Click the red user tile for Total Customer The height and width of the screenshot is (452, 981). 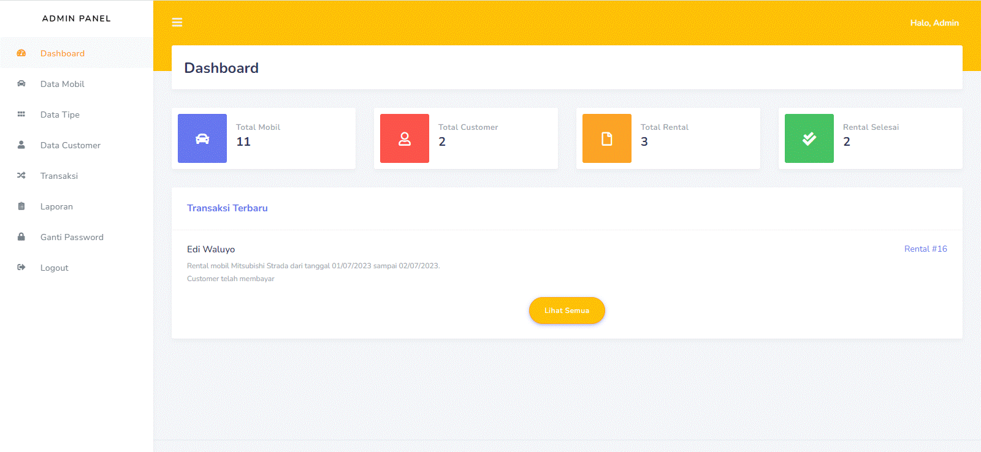(x=405, y=138)
